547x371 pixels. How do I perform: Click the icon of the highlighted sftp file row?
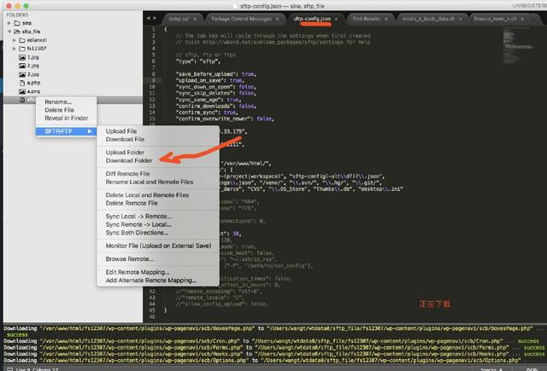point(22,100)
